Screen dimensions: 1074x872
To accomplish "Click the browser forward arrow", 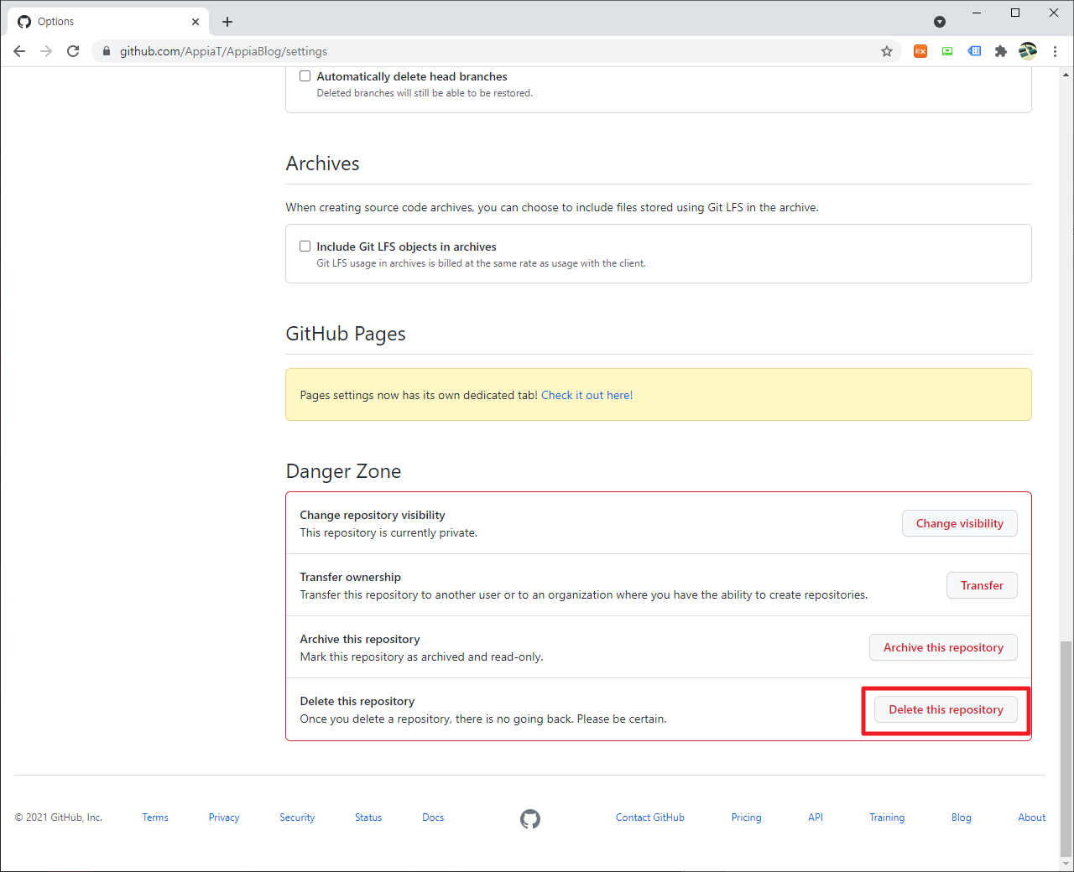I will point(46,51).
